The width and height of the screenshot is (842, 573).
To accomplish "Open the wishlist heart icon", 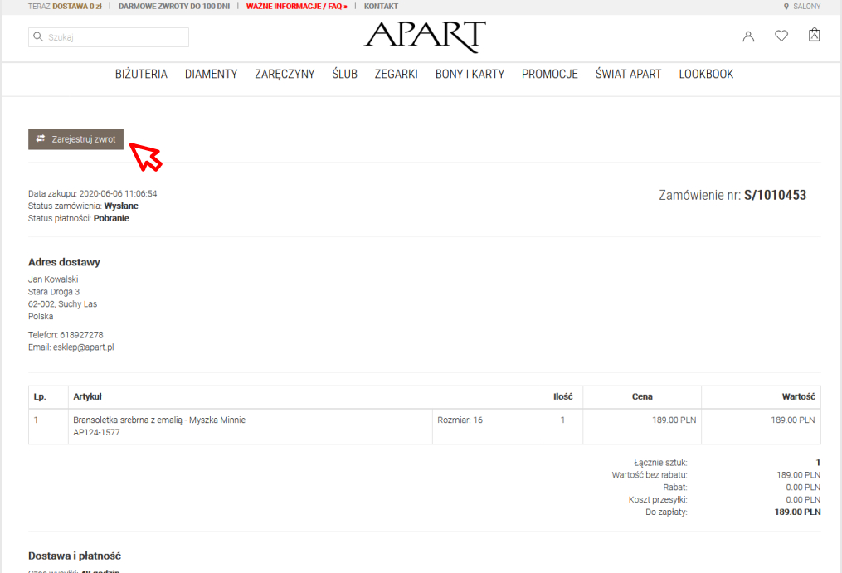I will coord(781,36).
